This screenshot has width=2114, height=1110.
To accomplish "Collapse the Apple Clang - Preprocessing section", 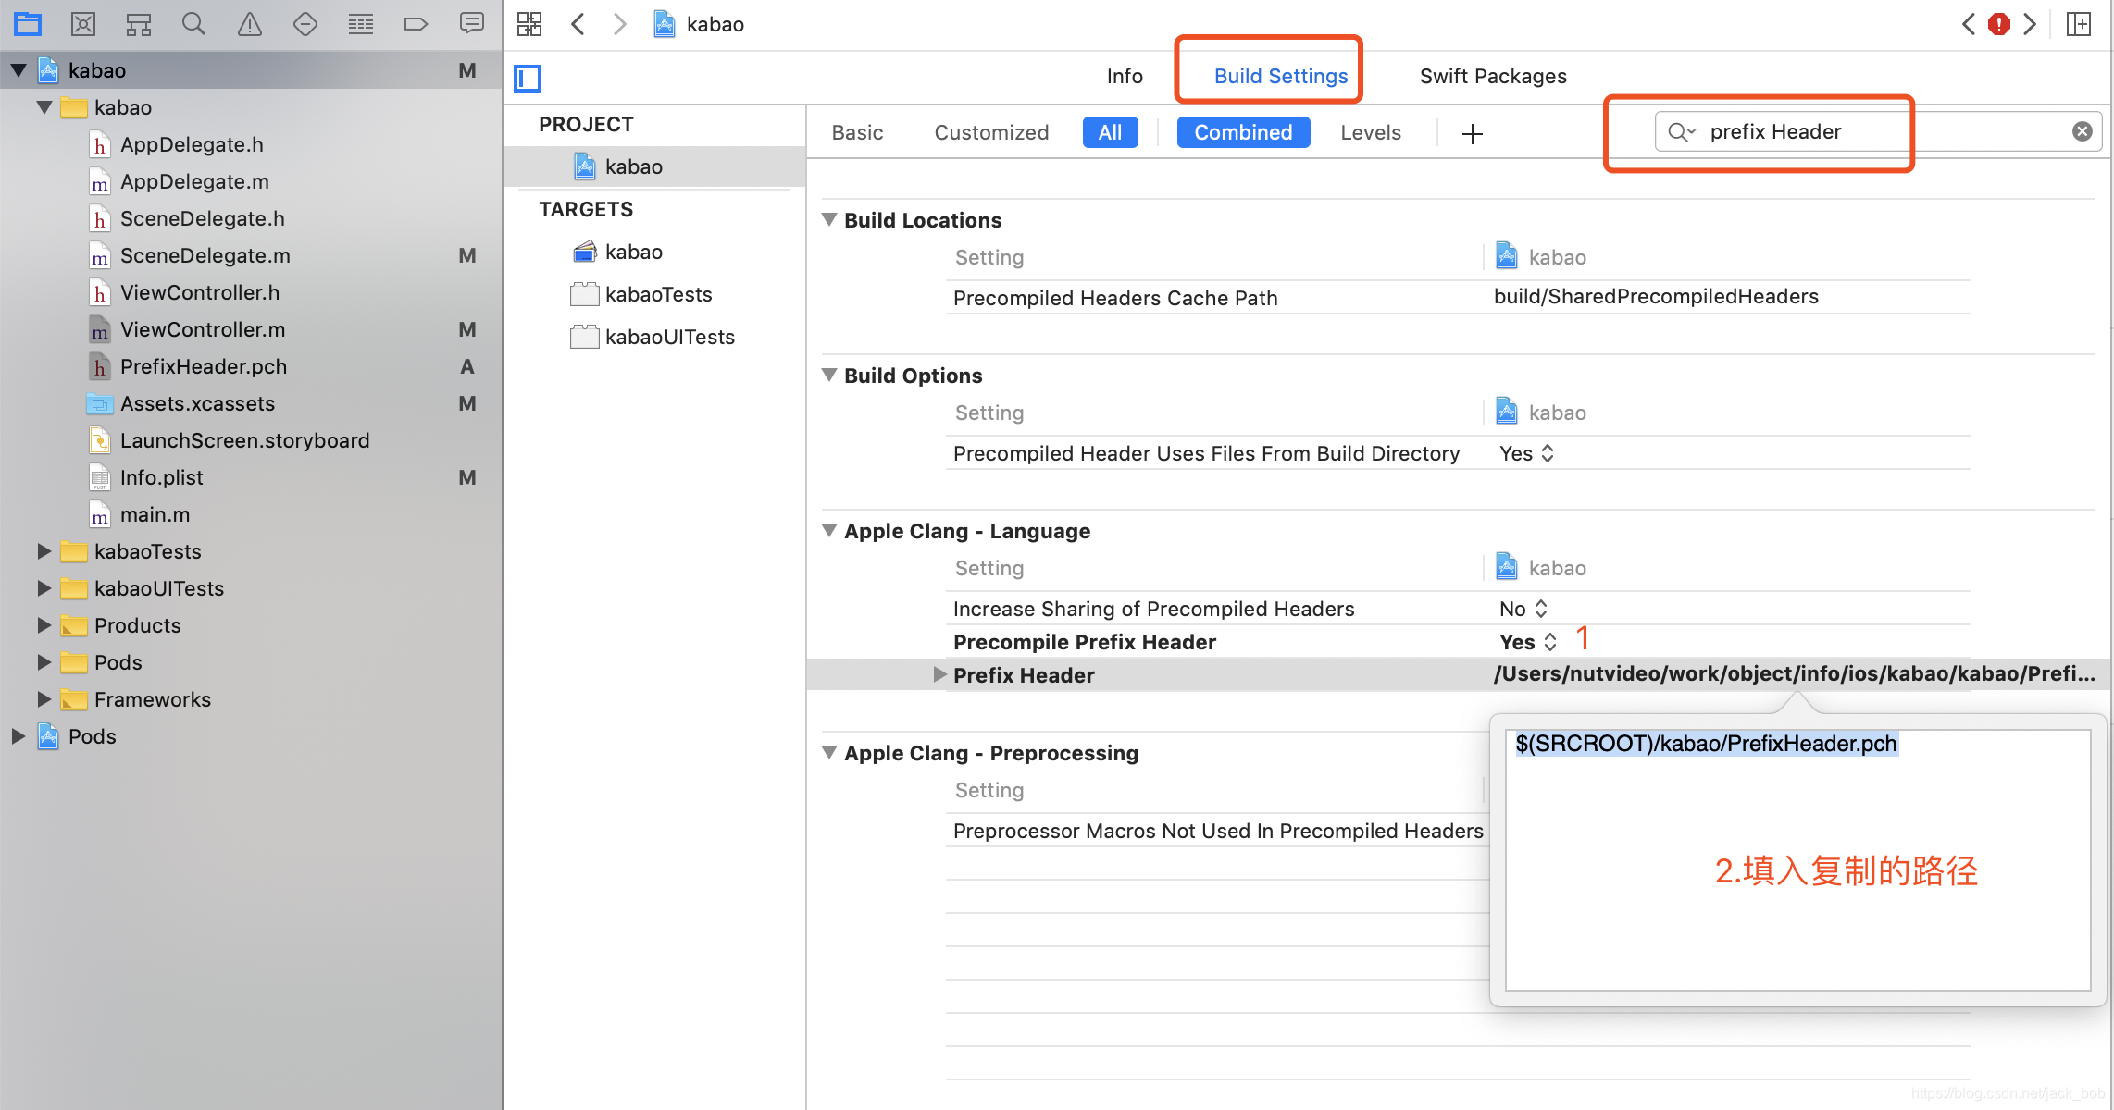I will (x=830, y=753).
